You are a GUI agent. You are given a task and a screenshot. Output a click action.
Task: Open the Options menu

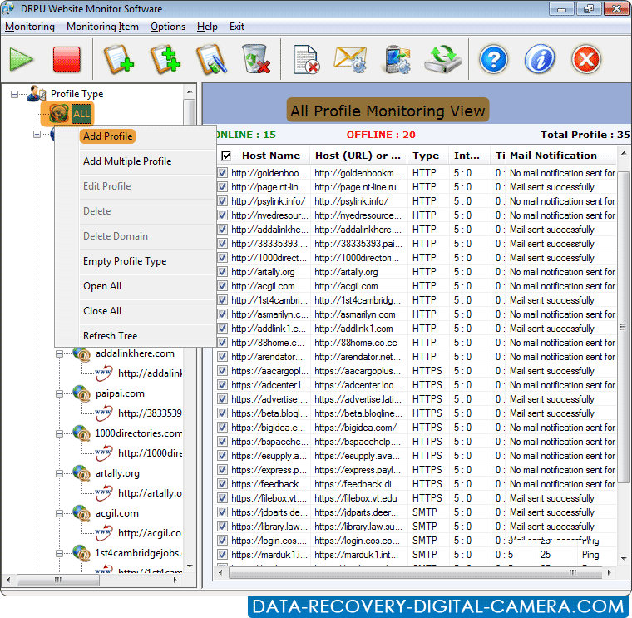(x=168, y=27)
